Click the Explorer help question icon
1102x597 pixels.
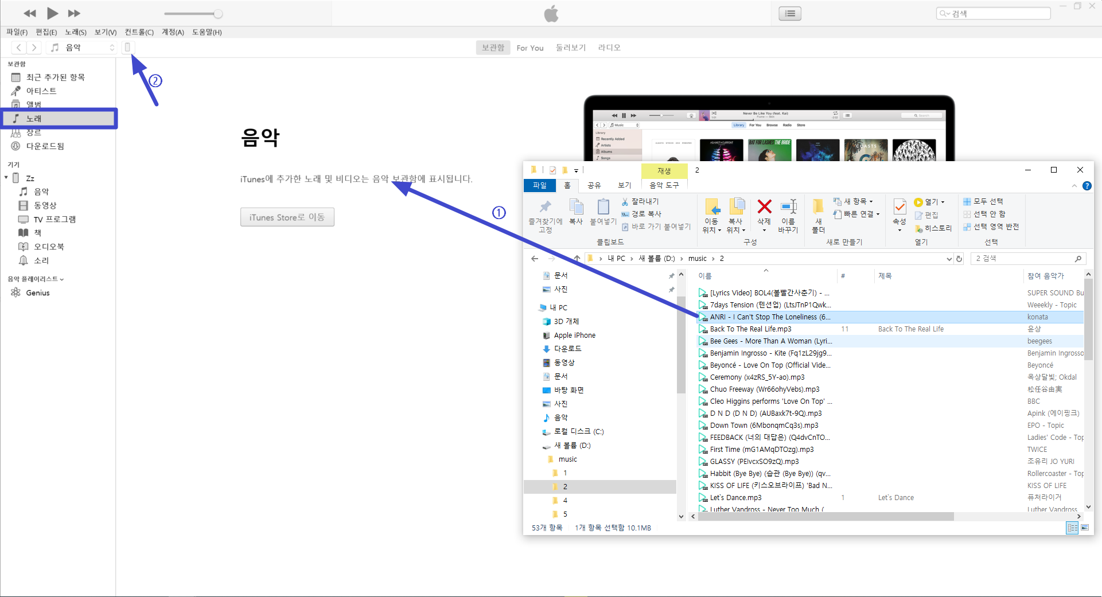(x=1087, y=186)
